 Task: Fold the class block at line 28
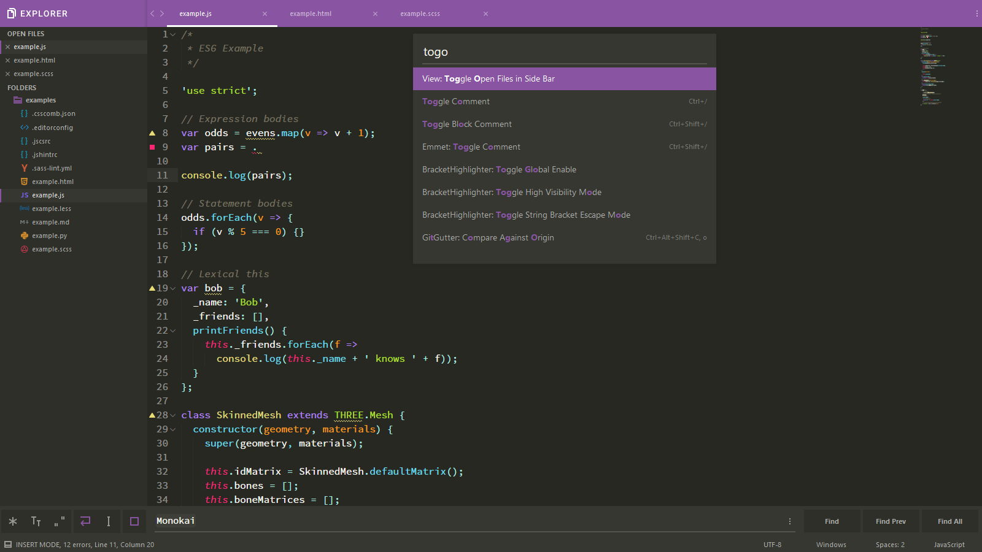click(x=173, y=415)
